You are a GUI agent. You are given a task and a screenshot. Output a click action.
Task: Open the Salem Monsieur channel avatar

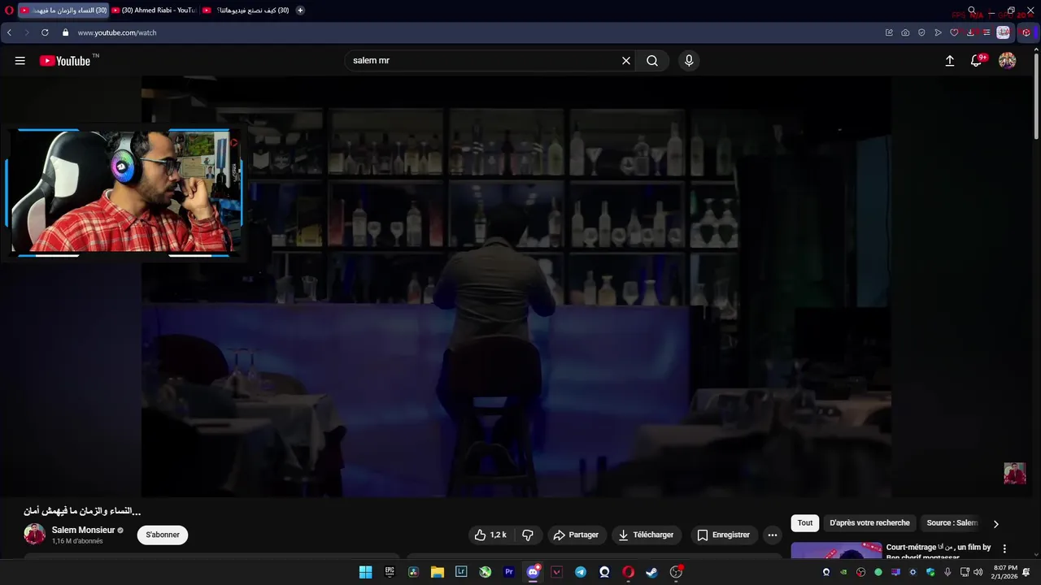point(35,534)
